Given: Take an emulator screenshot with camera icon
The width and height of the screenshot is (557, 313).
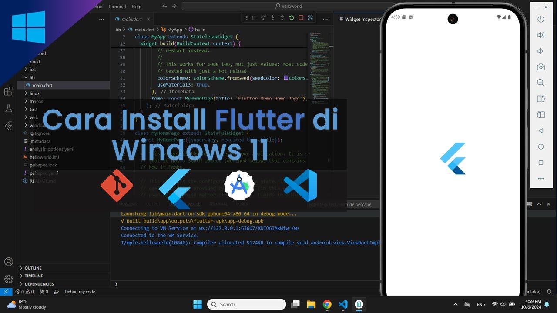Looking at the screenshot, I should click(x=541, y=67).
